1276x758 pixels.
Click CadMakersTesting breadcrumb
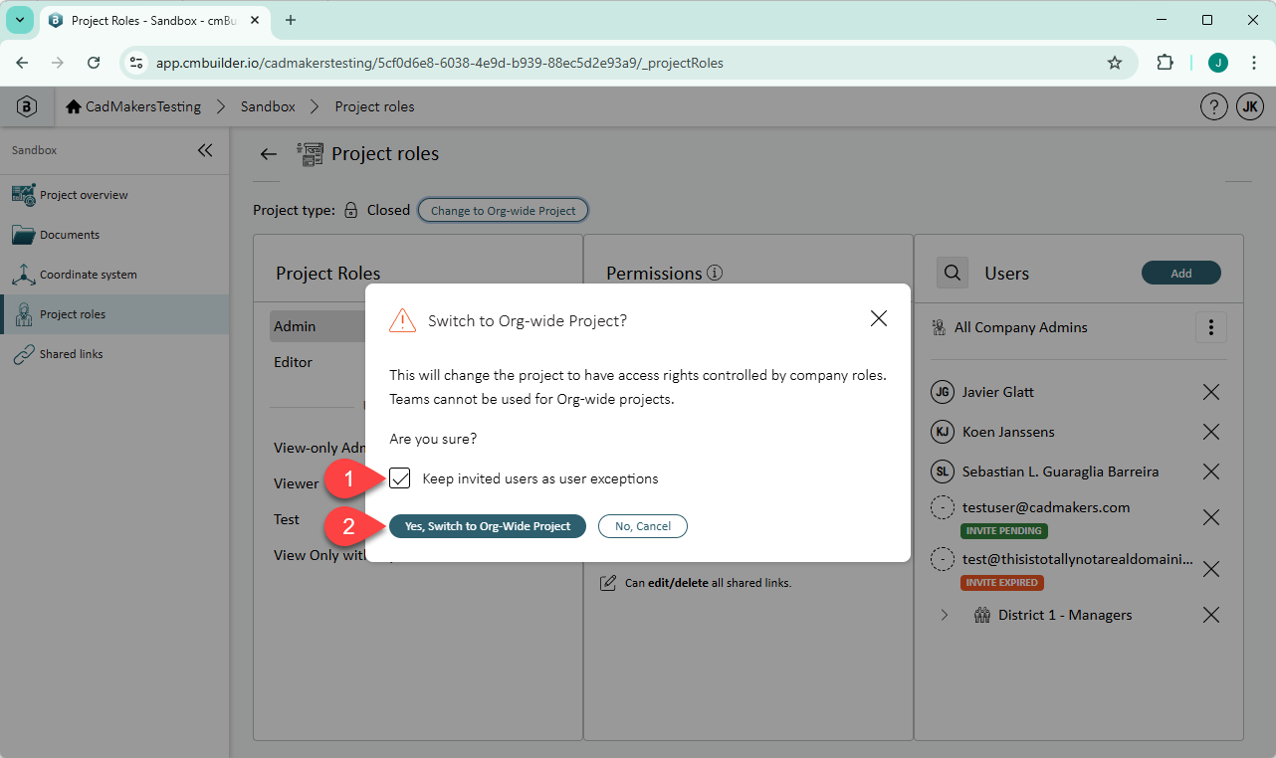(133, 106)
